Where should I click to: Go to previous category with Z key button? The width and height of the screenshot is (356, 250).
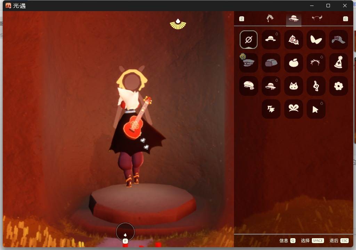242,19
